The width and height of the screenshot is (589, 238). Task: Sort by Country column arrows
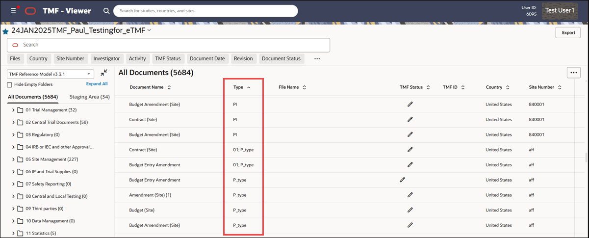[x=508, y=87]
